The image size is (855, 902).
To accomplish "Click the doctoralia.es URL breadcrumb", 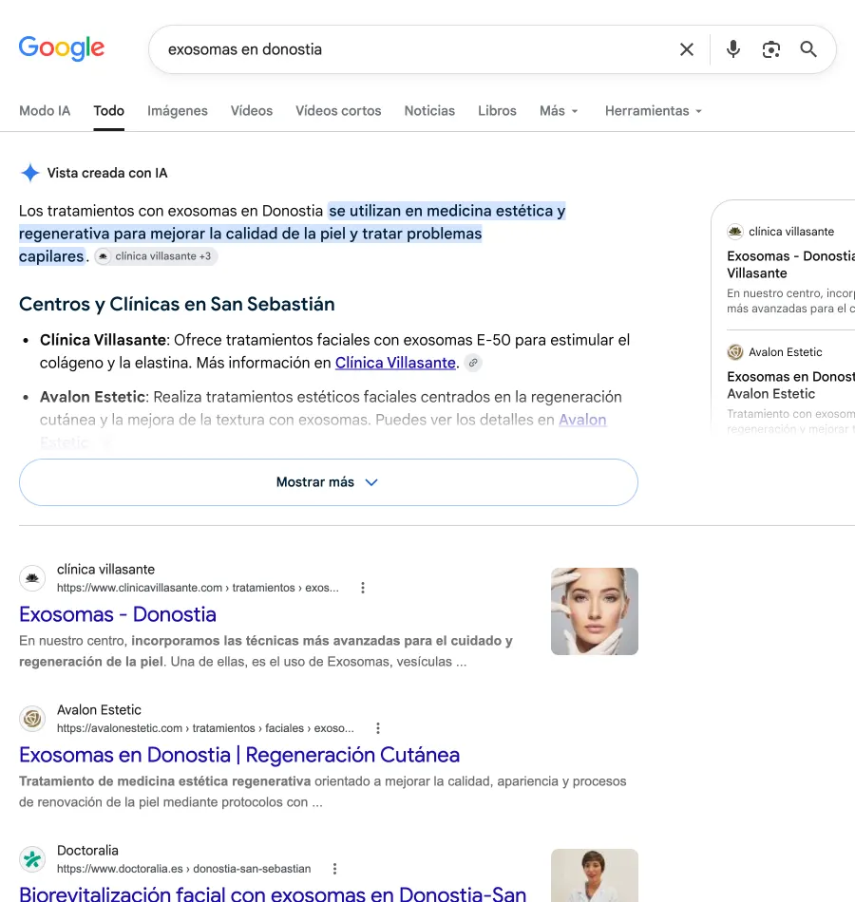I will point(183,868).
